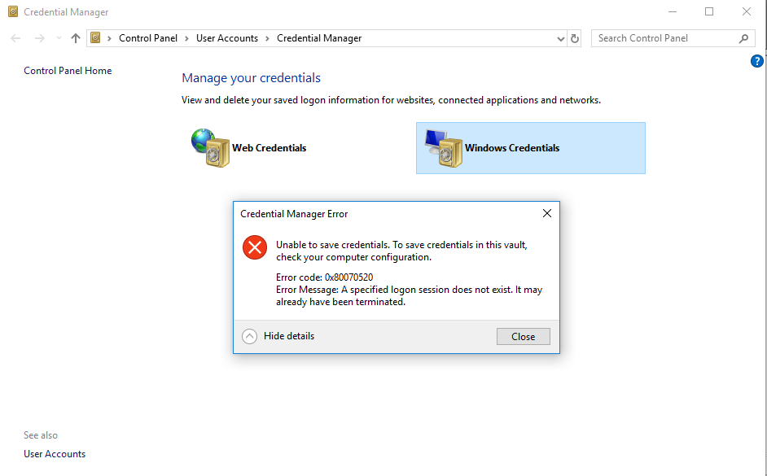767x476 pixels.
Task: Click the search magnifier icon
Action: pyautogui.click(x=743, y=37)
